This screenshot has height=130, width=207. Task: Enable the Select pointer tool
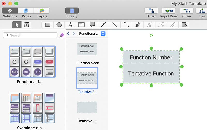click(x=17, y=25)
